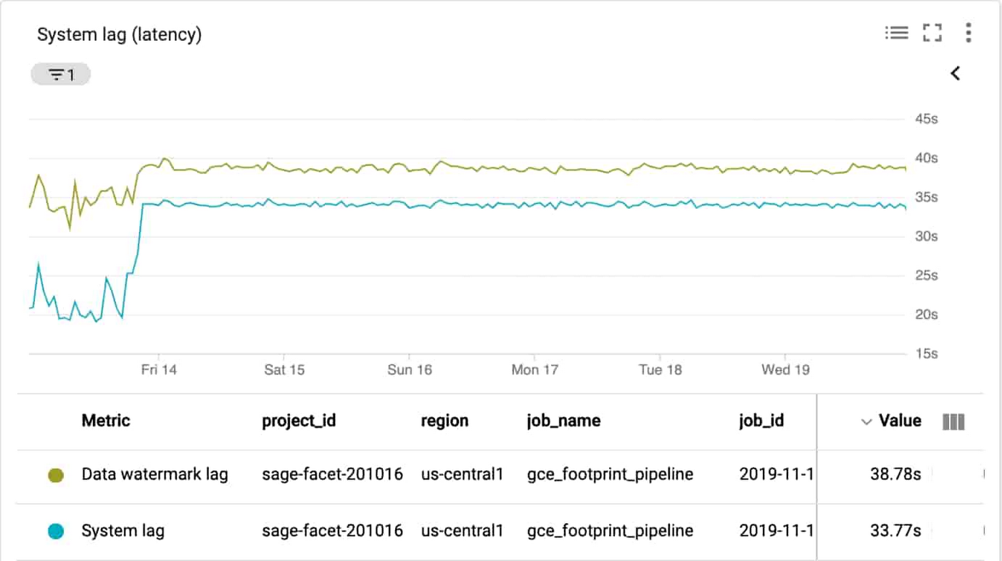The height and width of the screenshot is (561, 1002).
Task: Click the project_id column header
Action: tap(299, 421)
